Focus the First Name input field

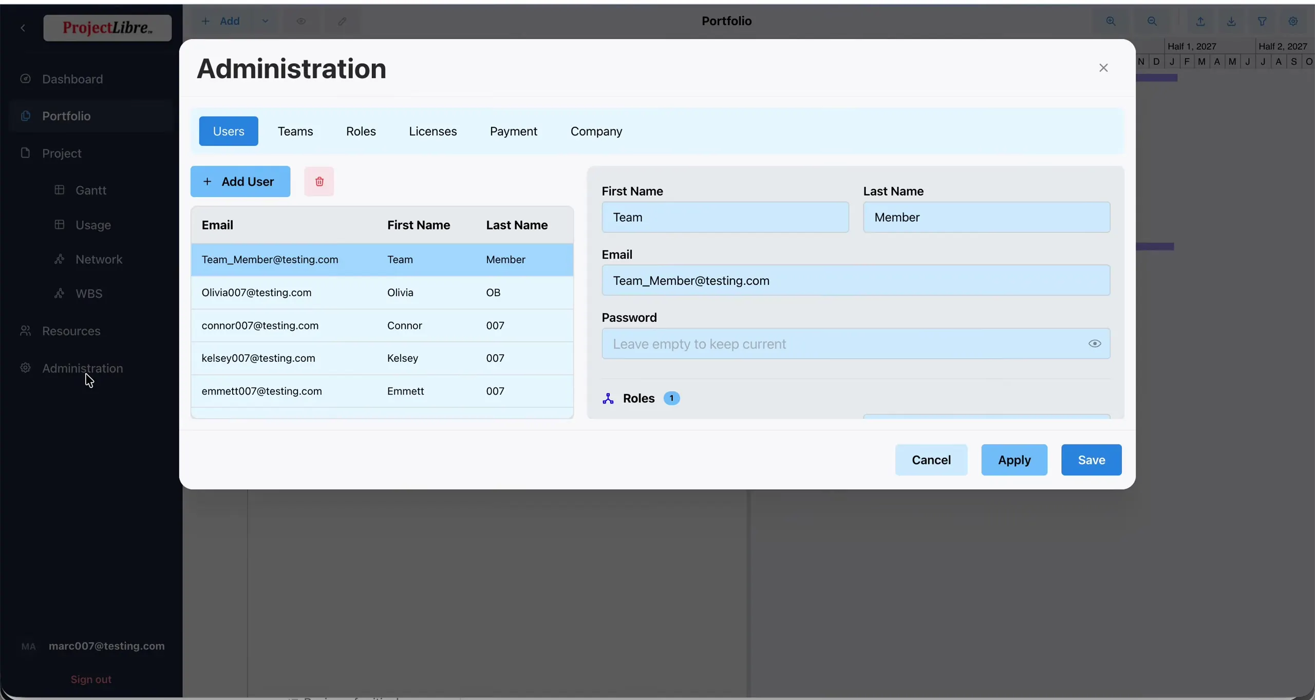tap(725, 217)
